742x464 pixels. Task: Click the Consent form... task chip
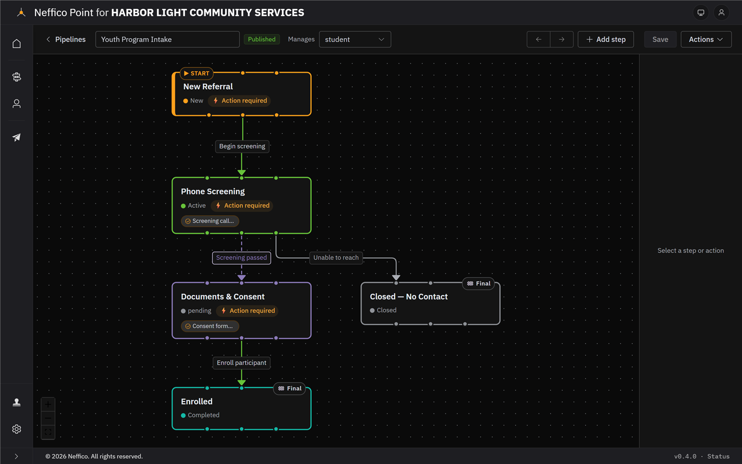(x=210, y=326)
